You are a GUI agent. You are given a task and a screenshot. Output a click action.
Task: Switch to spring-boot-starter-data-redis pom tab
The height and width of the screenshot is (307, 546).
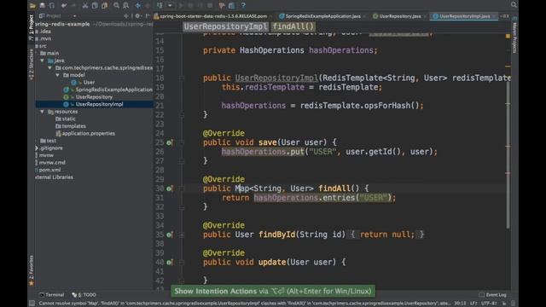pos(213,16)
